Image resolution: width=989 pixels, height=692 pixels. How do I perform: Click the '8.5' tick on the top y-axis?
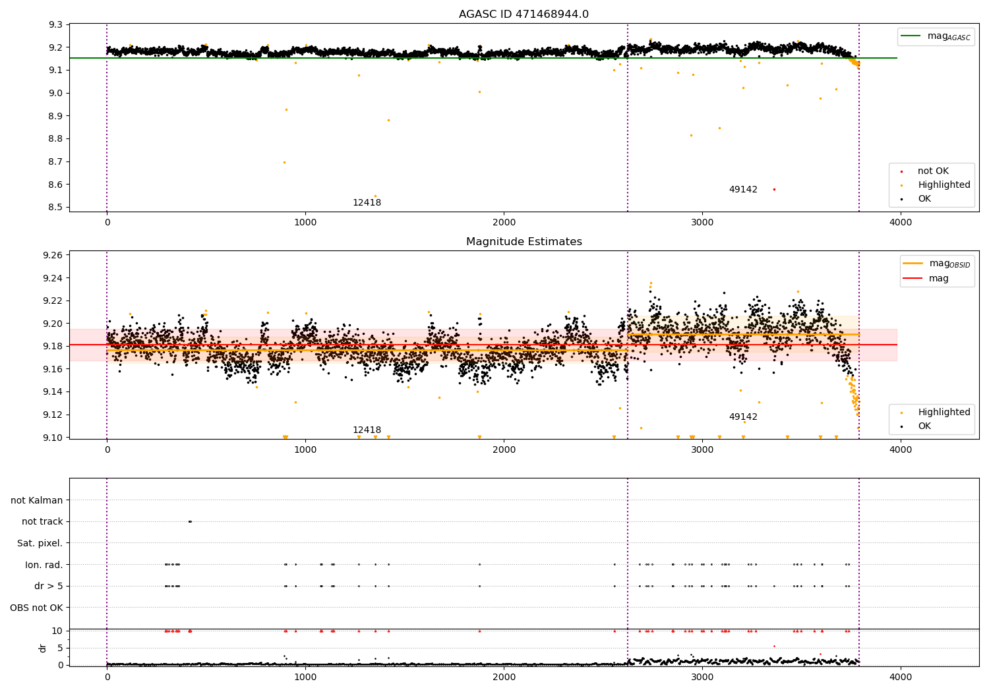(56, 207)
